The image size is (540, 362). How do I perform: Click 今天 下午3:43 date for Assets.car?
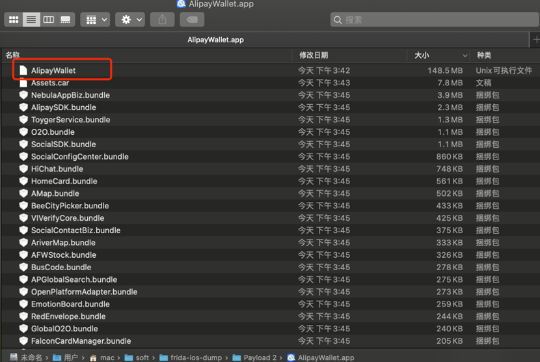324,83
